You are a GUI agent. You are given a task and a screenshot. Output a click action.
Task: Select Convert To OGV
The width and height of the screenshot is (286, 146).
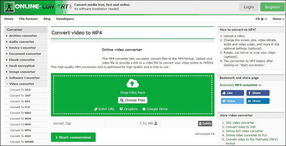tap(21, 136)
